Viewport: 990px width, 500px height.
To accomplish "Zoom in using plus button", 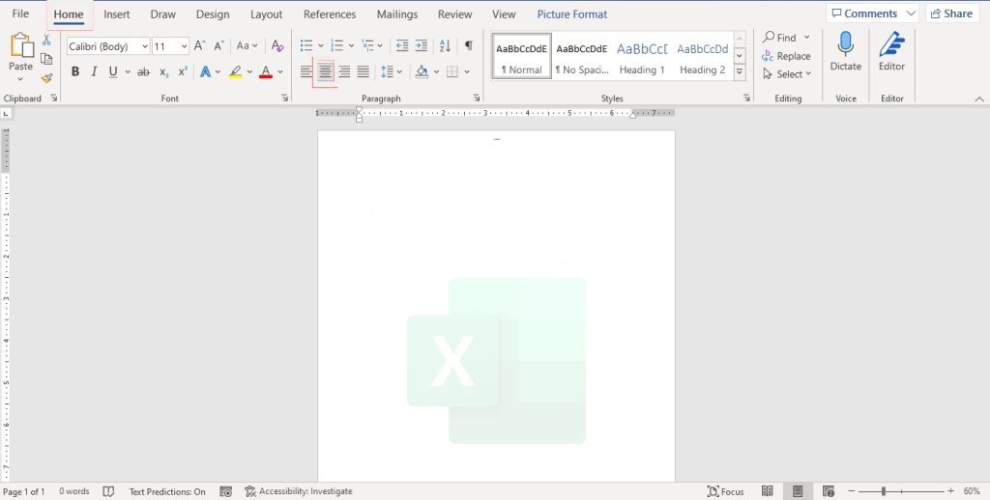I will click(951, 491).
